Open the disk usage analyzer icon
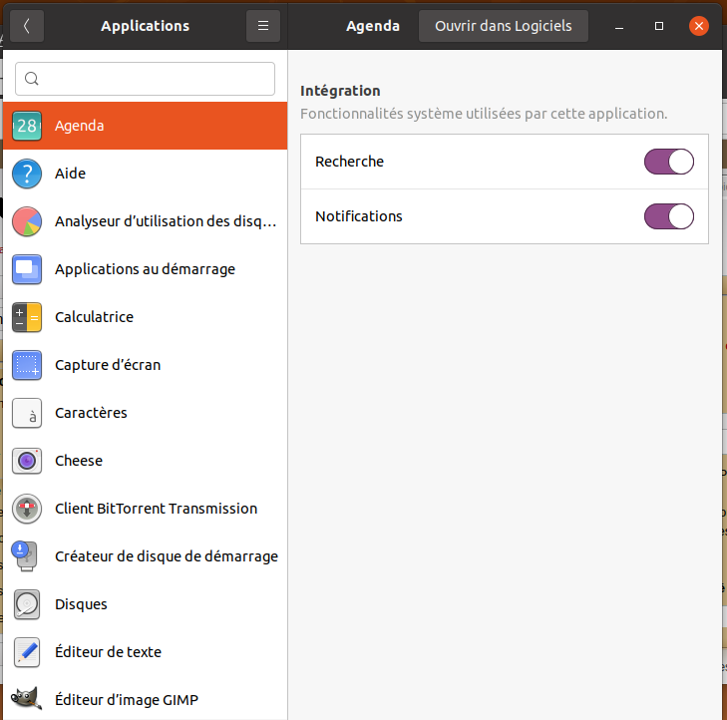Viewport: 727px width, 720px height. tap(27, 221)
